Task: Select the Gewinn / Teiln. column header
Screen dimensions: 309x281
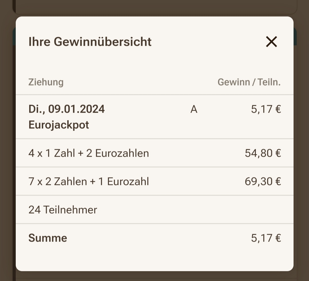Action: 249,82
